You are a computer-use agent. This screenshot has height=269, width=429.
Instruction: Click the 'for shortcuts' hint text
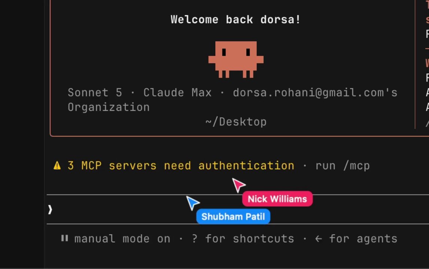coord(250,239)
